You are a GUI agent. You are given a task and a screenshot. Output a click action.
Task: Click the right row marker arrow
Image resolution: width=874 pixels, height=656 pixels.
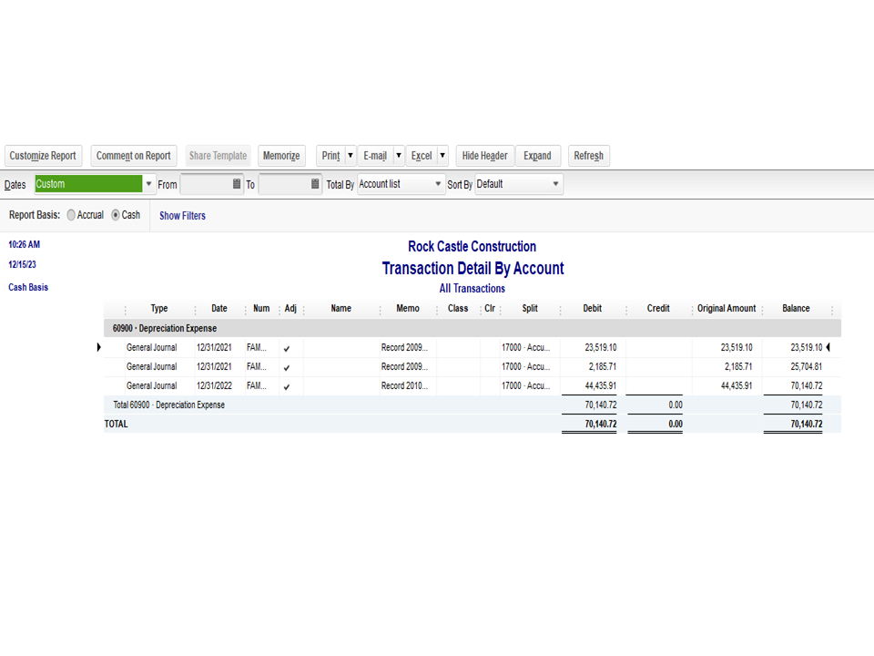[x=828, y=347]
